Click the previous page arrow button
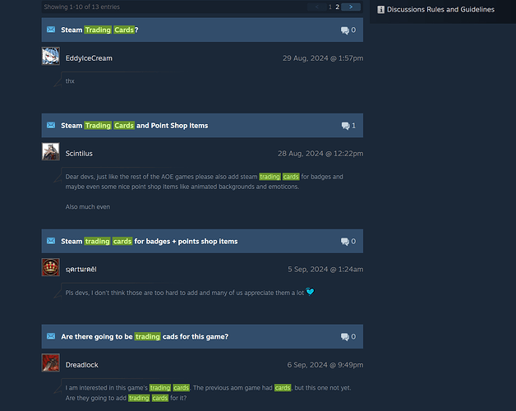The height and width of the screenshot is (411, 516). 317,7
